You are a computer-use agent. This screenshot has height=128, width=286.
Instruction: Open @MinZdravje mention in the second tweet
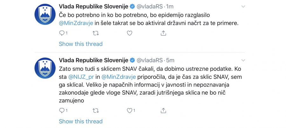click(x=119, y=77)
